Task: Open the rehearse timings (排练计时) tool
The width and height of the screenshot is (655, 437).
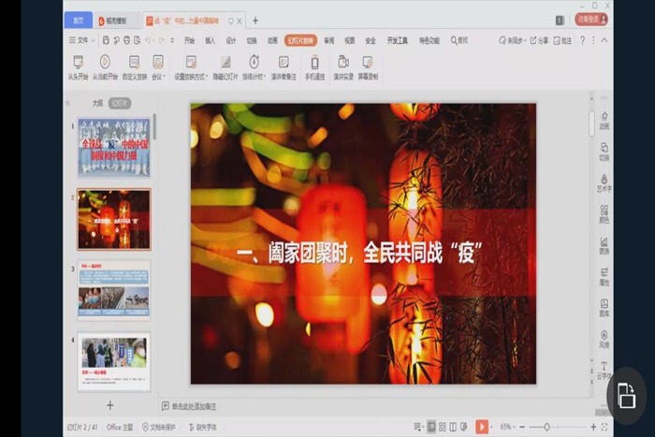Action: [254, 66]
